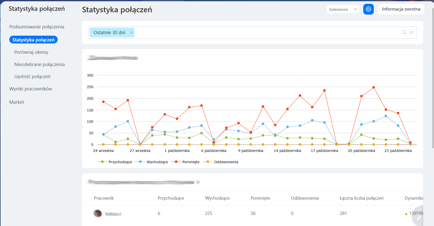Click the Informacja zwrotna button
This screenshot has height=226, width=434.
[x=401, y=9]
